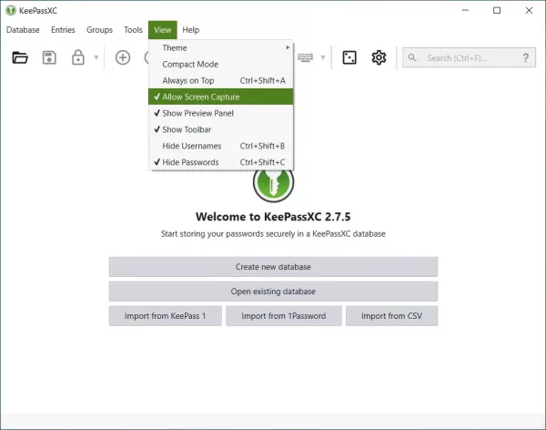Image resolution: width=546 pixels, height=430 pixels.
Task: Click Import from KeePass 1
Action: pos(166,316)
